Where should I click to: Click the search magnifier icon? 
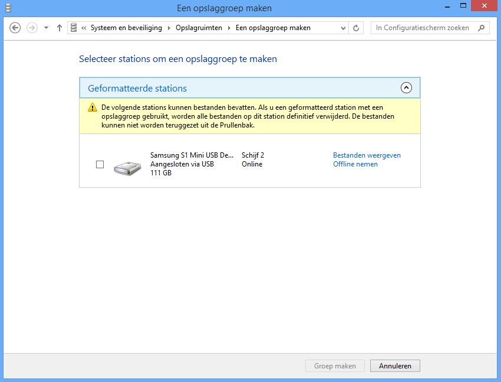pyautogui.click(x=481, y=28)
